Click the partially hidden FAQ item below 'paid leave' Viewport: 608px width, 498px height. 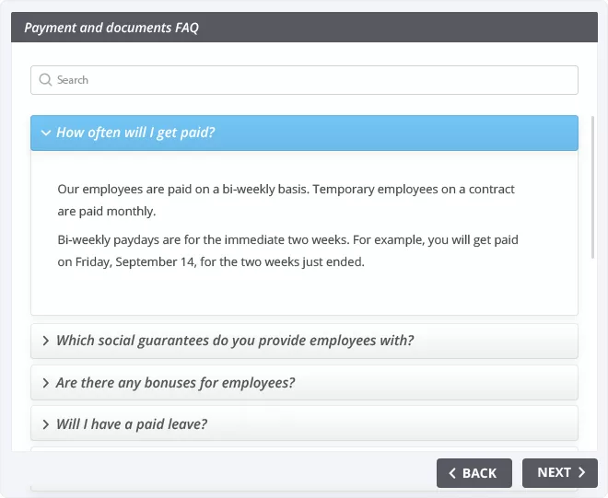(x=304, y=449)
